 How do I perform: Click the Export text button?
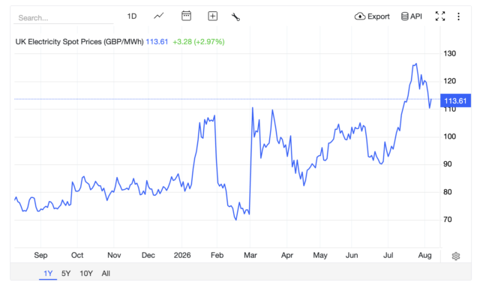[378, 16]
